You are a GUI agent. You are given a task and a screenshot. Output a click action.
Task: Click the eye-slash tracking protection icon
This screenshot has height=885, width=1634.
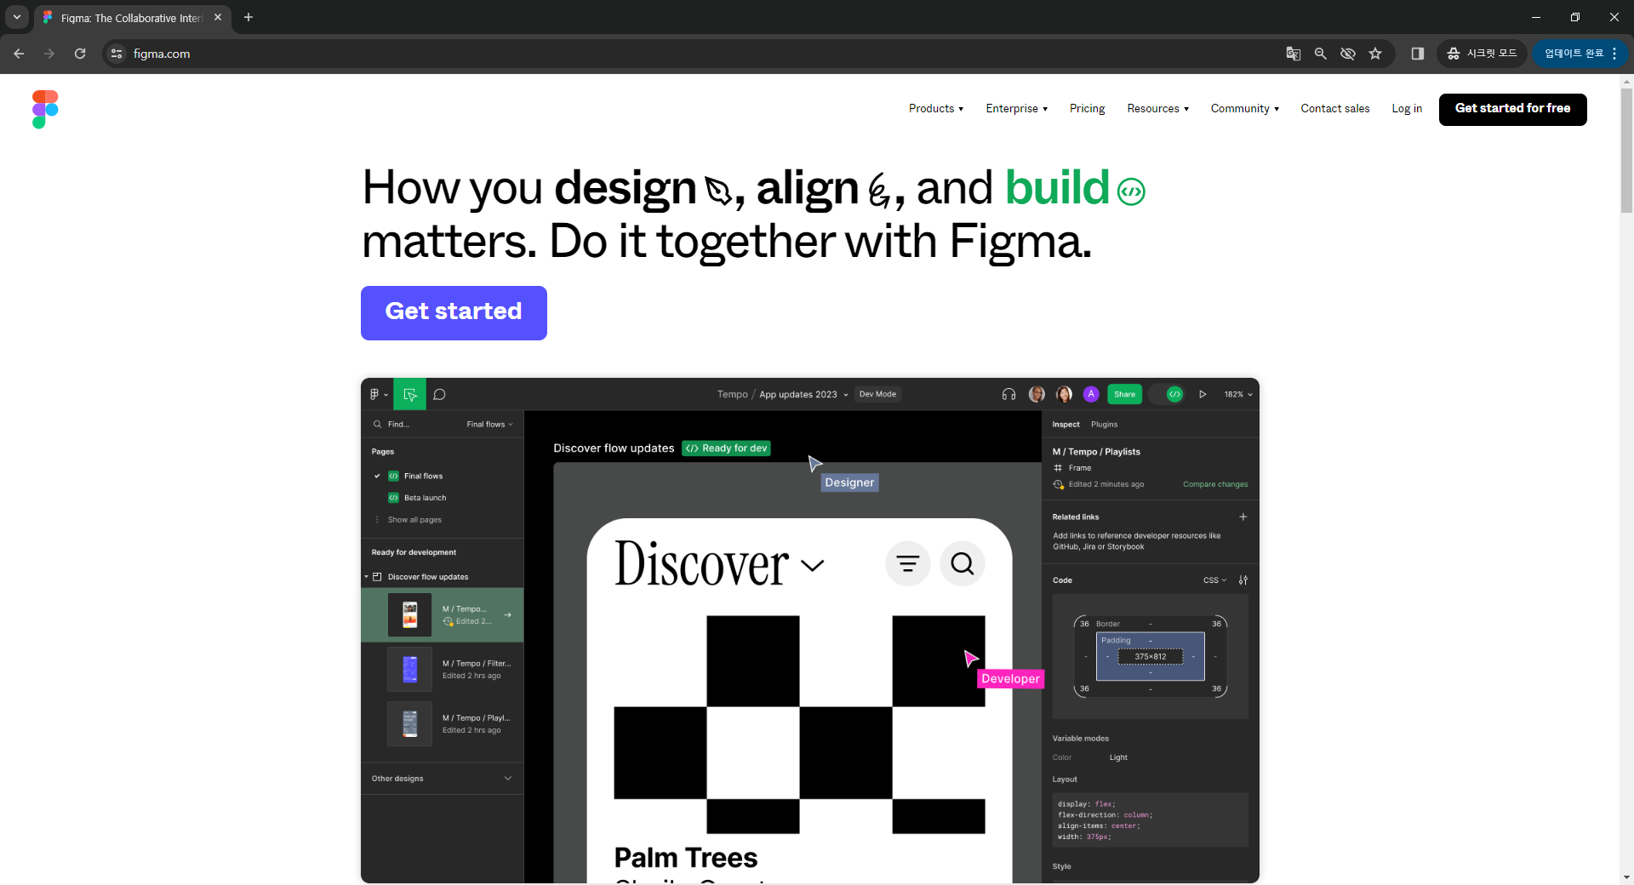click(1347, 54)
